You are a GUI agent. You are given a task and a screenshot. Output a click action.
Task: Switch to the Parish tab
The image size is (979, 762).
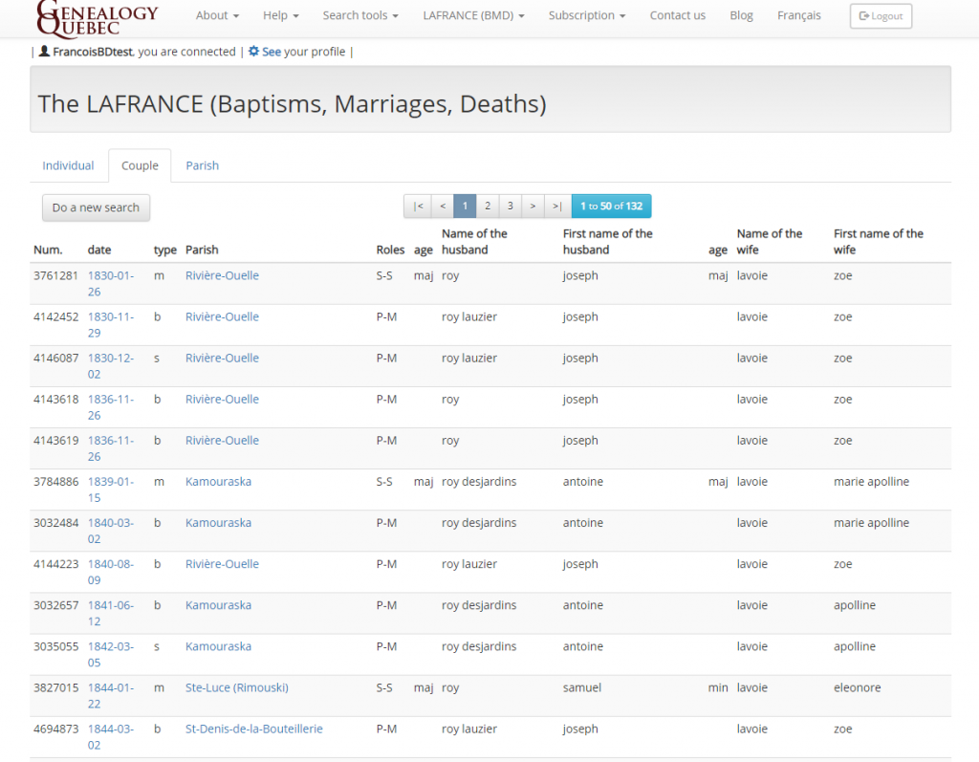pyautogui.click(x=203, y=165)
